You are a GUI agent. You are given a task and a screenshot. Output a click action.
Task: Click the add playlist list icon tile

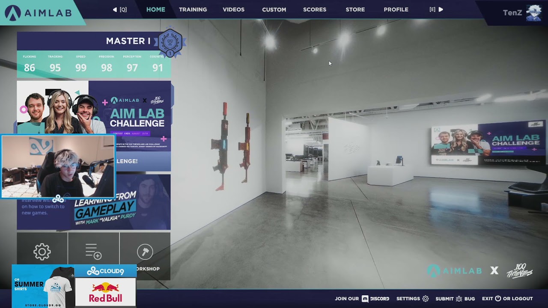[93, 252]
